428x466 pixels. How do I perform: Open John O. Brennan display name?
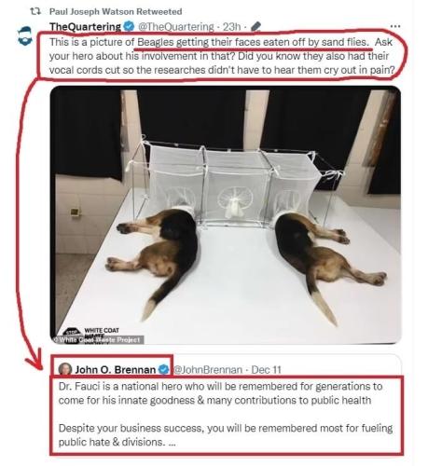click(116, 369)
